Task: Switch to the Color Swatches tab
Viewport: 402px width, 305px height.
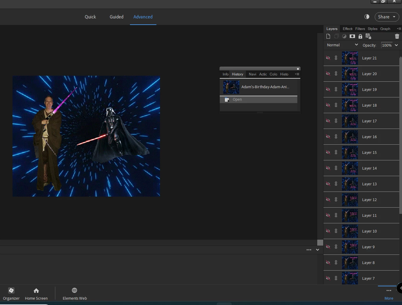Action: click(x=274, y=74)
